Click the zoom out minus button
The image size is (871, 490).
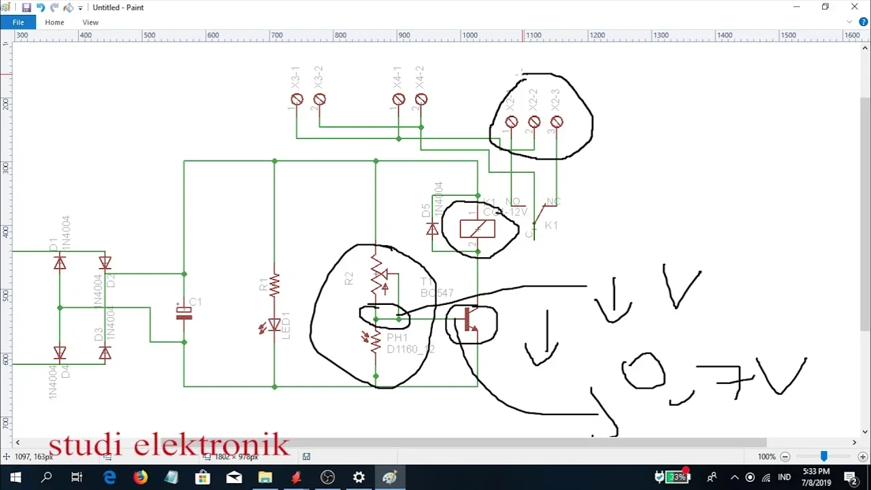(785, 457)
